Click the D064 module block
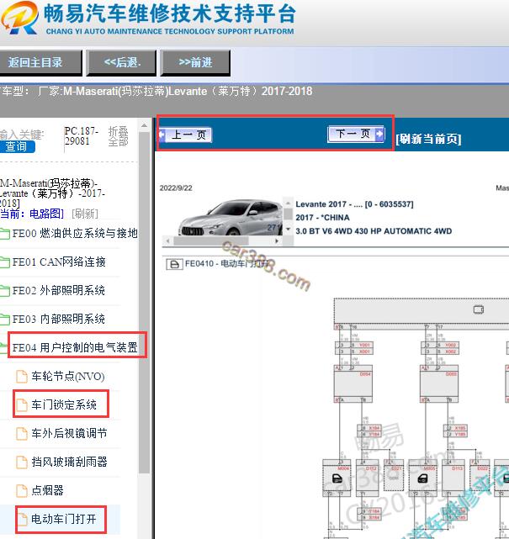509x539 pixels. coord(353,383)
